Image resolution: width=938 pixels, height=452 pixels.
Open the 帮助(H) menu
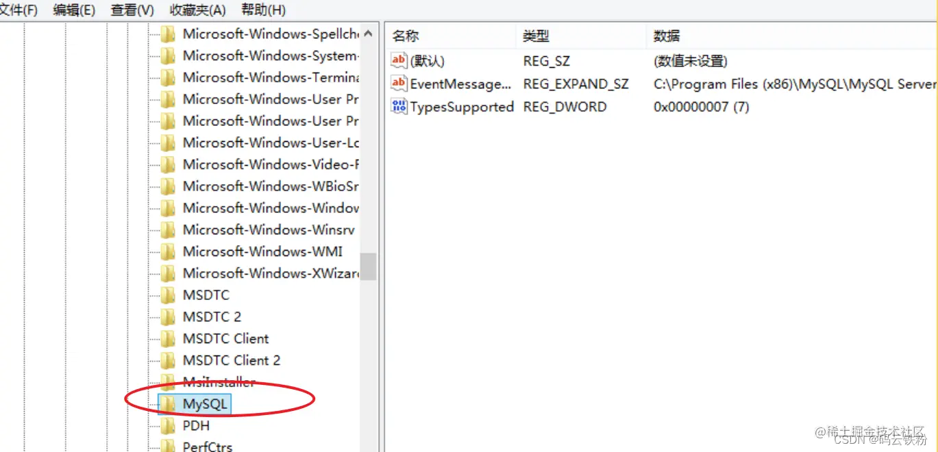(x=263, y=10)
